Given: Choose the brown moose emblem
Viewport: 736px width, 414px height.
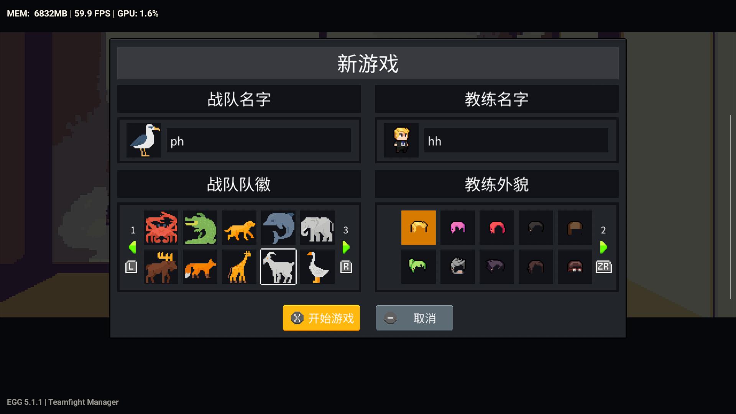Looking at the screenshot, I should 161,267.
